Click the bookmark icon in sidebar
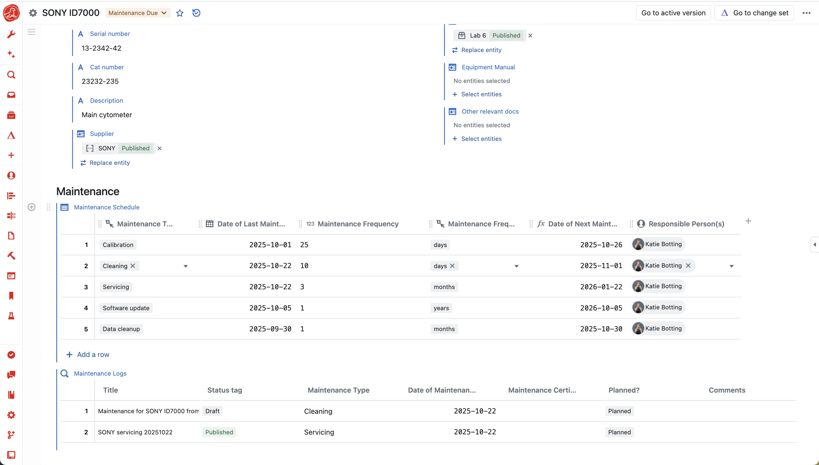This screenshot has height=465, width=819. pyautogui.click(x=11, y=296)
